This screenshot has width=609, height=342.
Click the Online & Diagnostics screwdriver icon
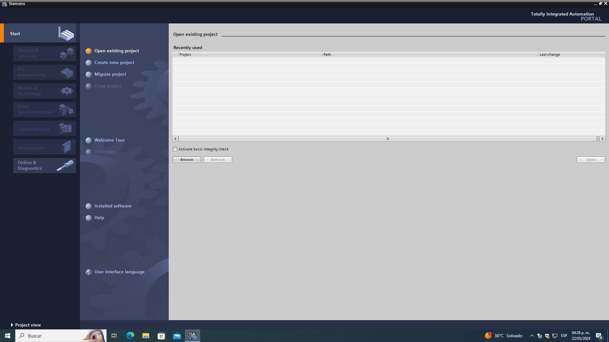click(65, 166)
